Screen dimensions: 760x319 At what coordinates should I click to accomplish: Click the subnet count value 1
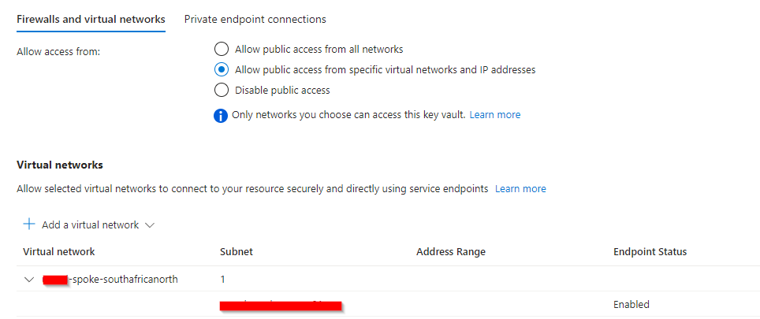pos(222,280)
